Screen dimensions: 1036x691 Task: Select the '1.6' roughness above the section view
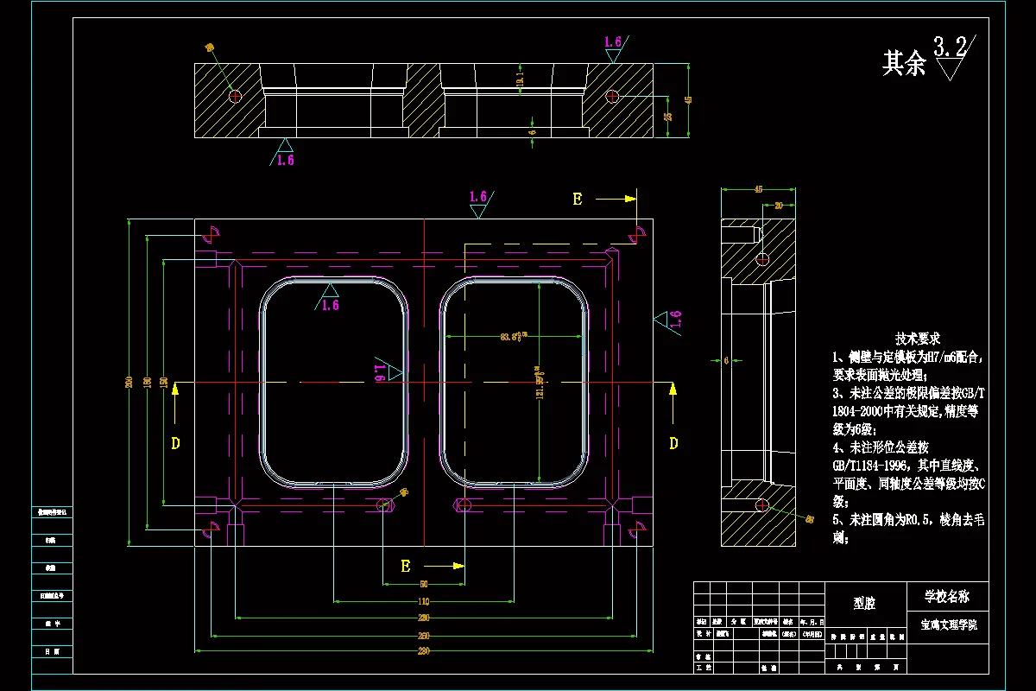[613, 41]
